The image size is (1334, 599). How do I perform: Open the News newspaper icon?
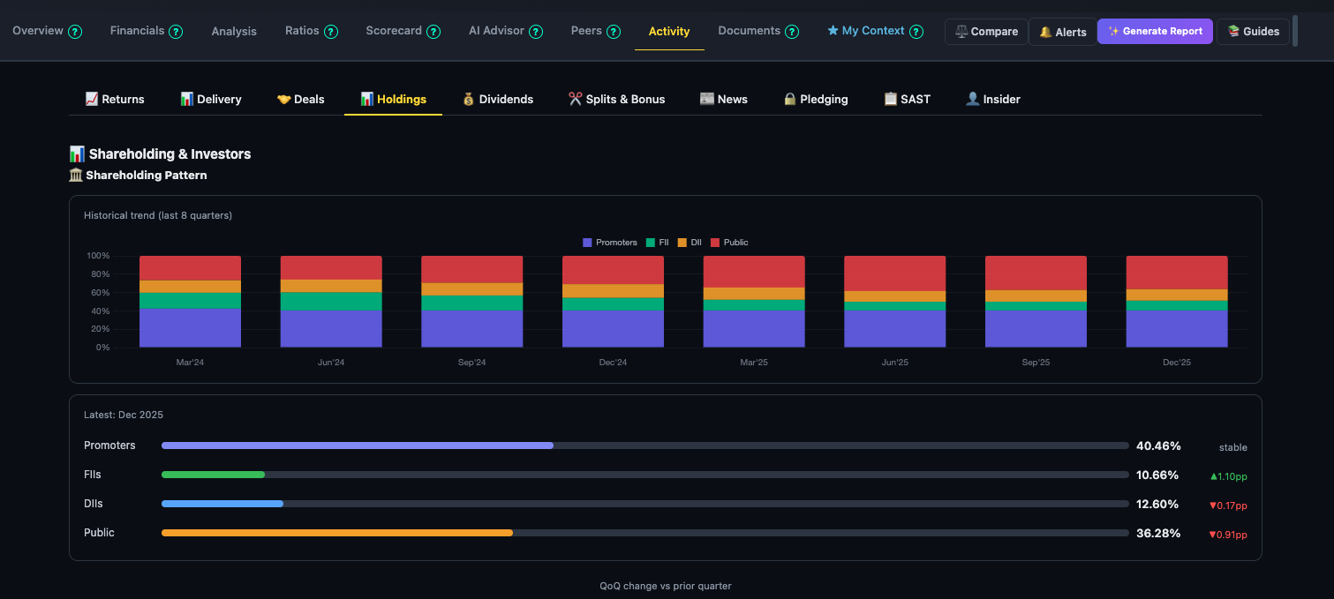pyautogui.click(x=706, y=99)
